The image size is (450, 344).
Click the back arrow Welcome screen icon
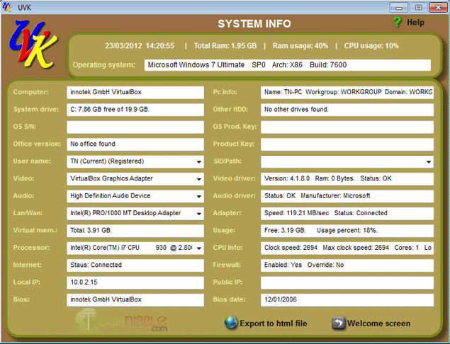(x=338, y=323)
